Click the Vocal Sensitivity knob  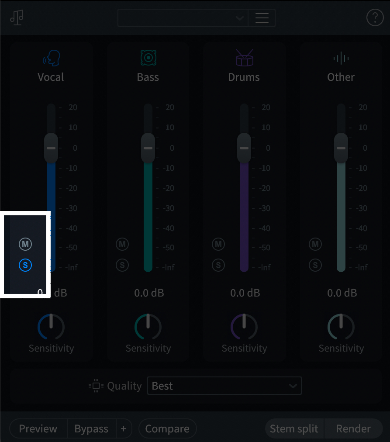point(51,326)
